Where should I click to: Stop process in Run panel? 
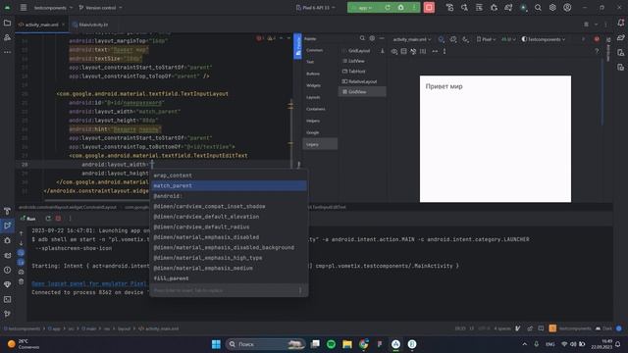(59, 219)
